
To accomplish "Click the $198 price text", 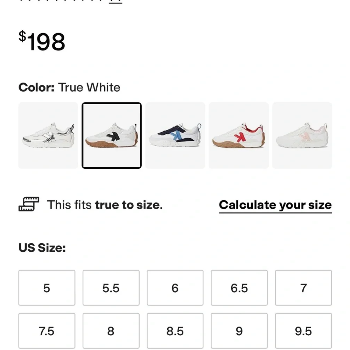I will coord(42,42).
